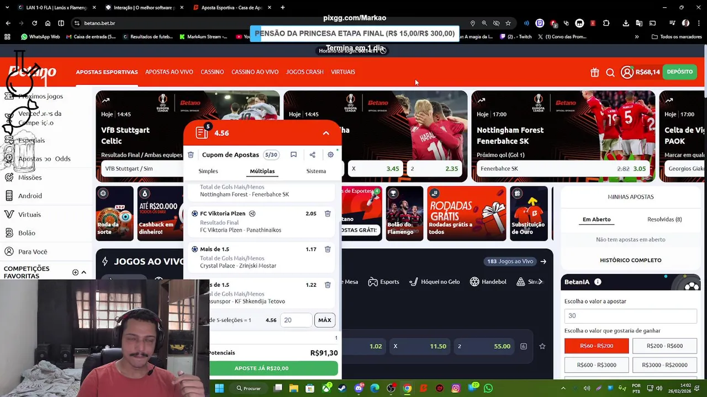Image resolution: width=707 pixels, height=397 pixels.
Task: Bookmark this page with the star icon
Action: pos(508,23)
